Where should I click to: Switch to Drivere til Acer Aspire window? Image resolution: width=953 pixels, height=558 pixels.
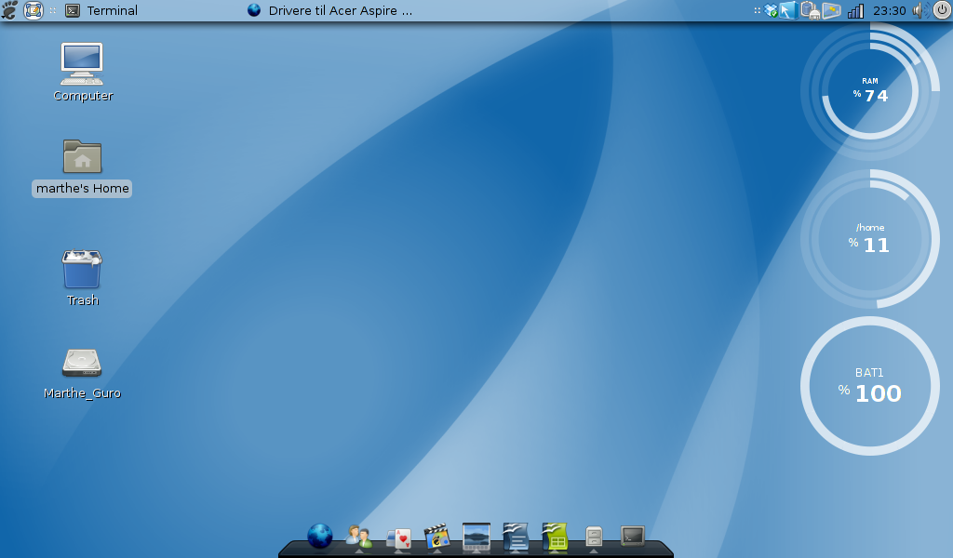click(x=330, y=10)
